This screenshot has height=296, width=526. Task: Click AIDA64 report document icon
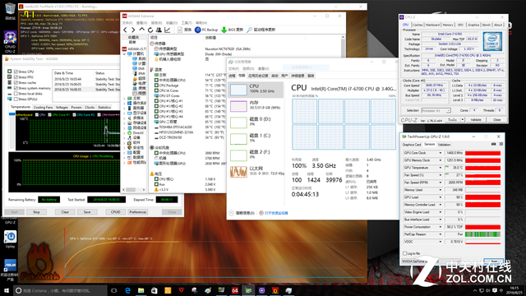pos(180,30)
